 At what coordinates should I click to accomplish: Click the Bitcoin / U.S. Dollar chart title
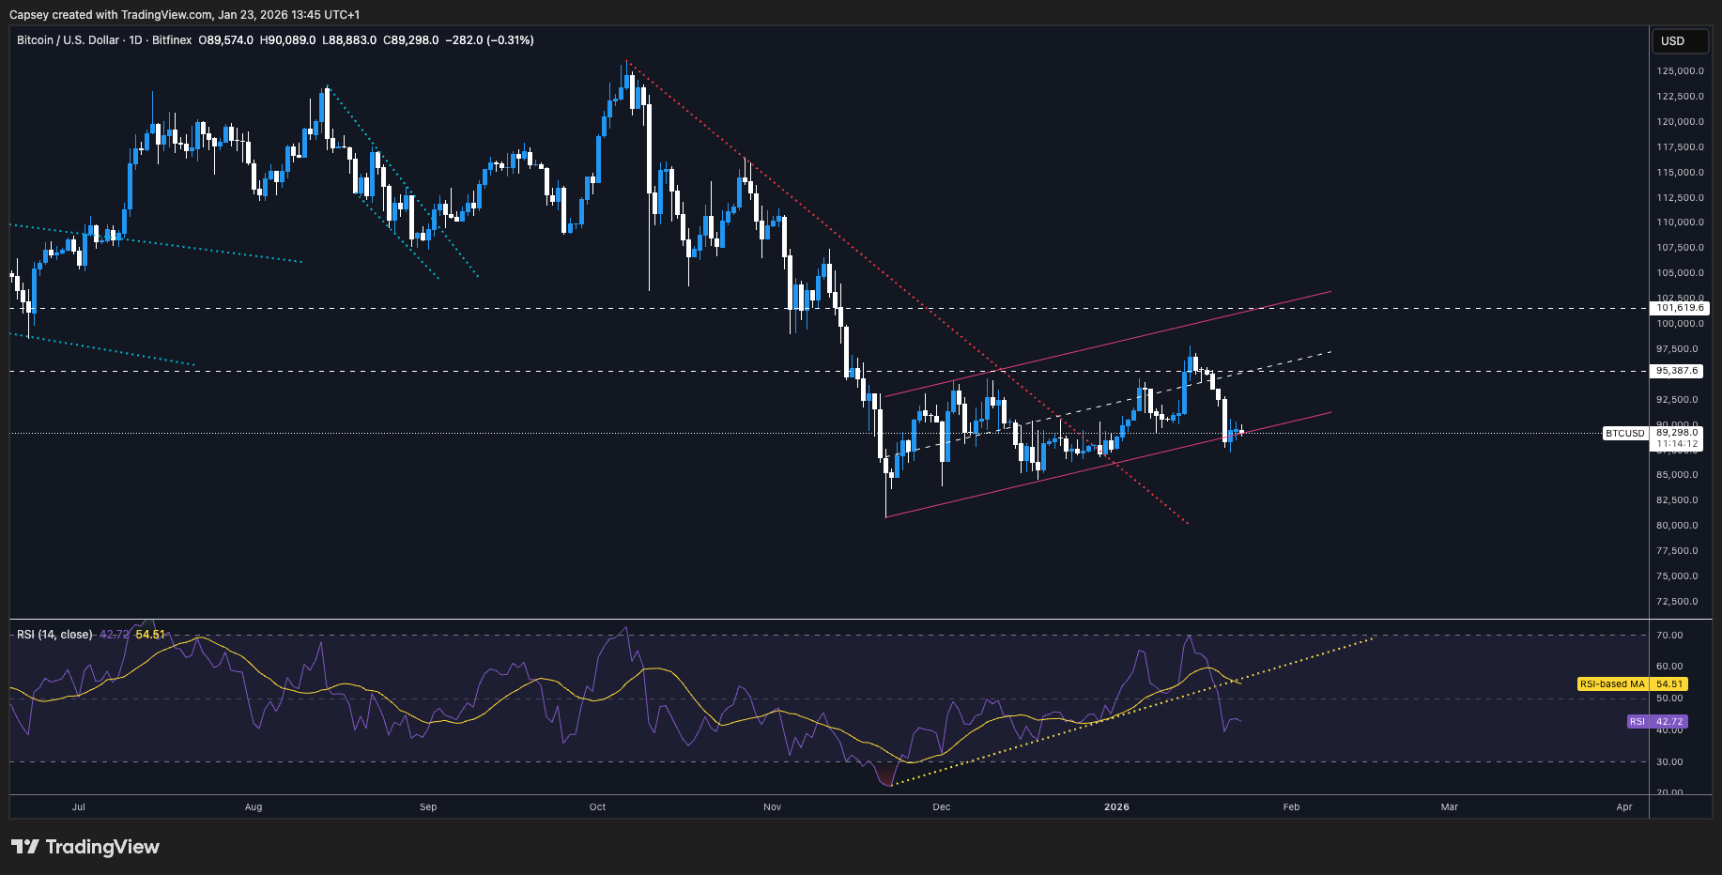(68, 40)
